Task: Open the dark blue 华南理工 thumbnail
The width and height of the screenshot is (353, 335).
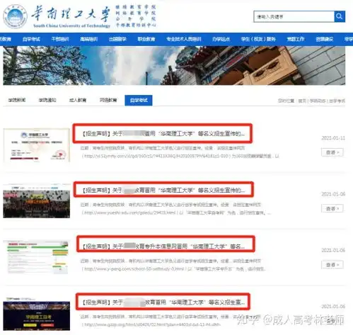Action: [x=37, y=314]
